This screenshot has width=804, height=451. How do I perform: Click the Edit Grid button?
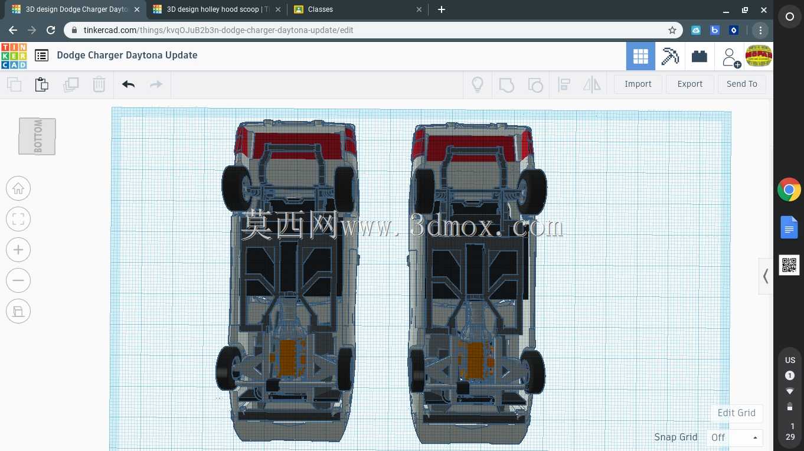click(x=737, y=413)
